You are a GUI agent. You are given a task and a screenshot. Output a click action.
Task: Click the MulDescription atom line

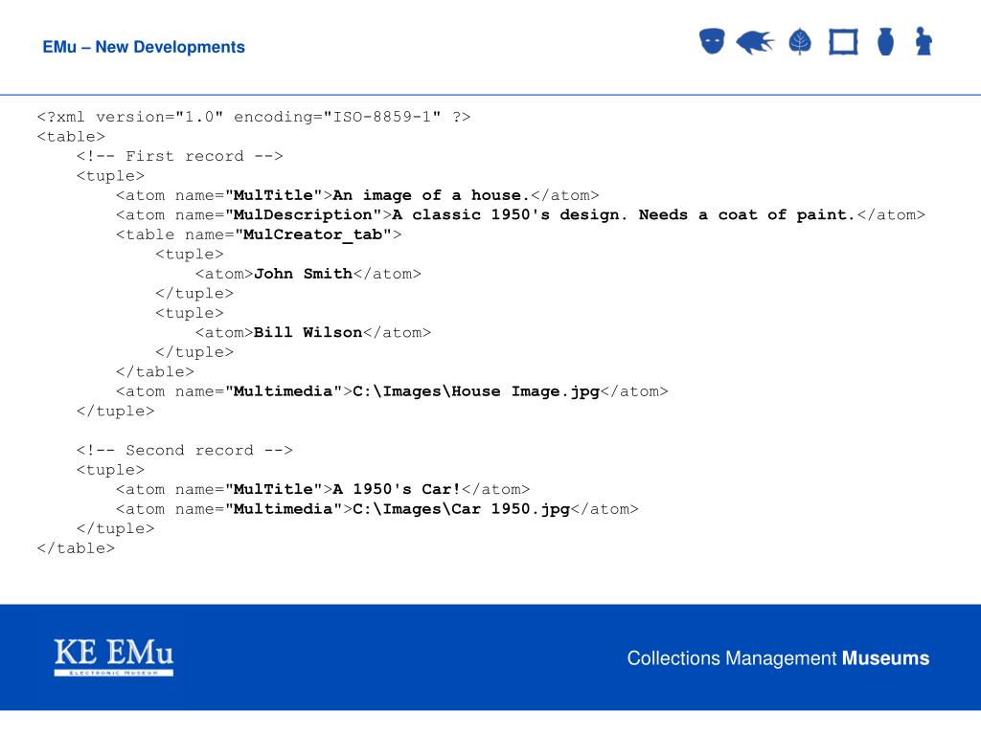click(x=520, y=215)
